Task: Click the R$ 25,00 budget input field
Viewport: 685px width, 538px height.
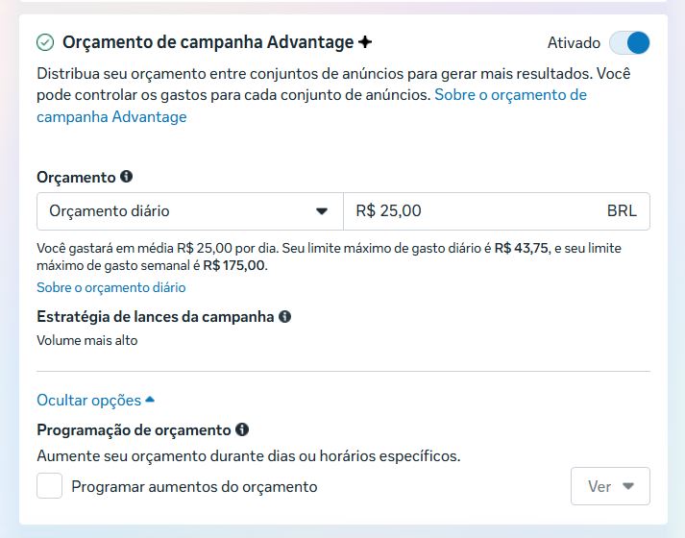Action: (471, 211)
